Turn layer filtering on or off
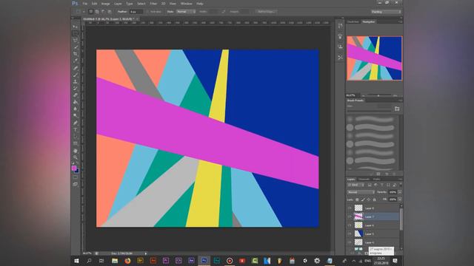Viewport: 474px width, 266px height. click(401, 185)
